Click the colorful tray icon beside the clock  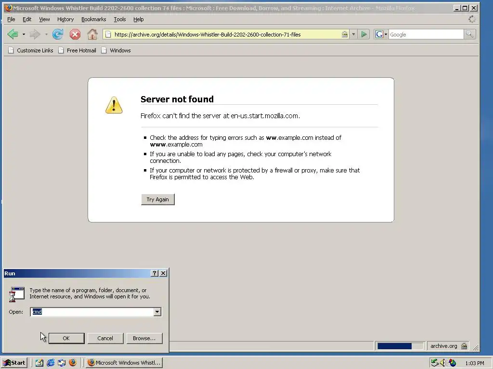tap(453, 363)
